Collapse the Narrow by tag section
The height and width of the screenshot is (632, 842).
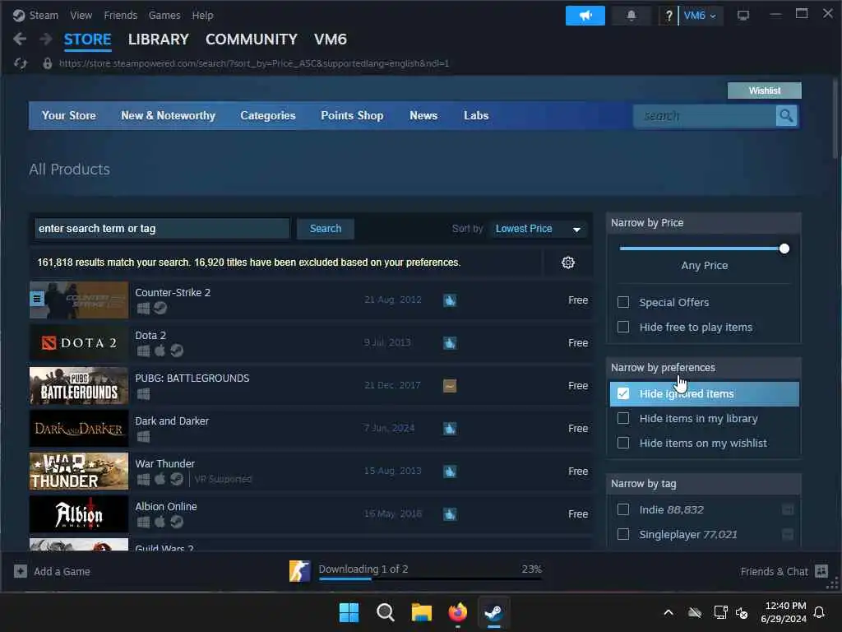(704, 484)
